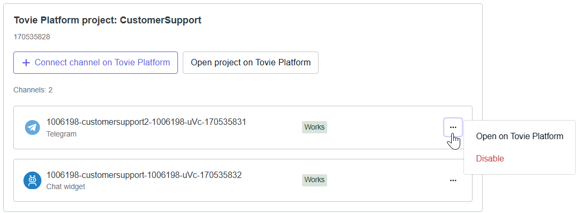This screenshot has width=578, height=213.
Task: Click the Tovie Platform project: CustomerSupport heading
Action: (x=107, y=21)
